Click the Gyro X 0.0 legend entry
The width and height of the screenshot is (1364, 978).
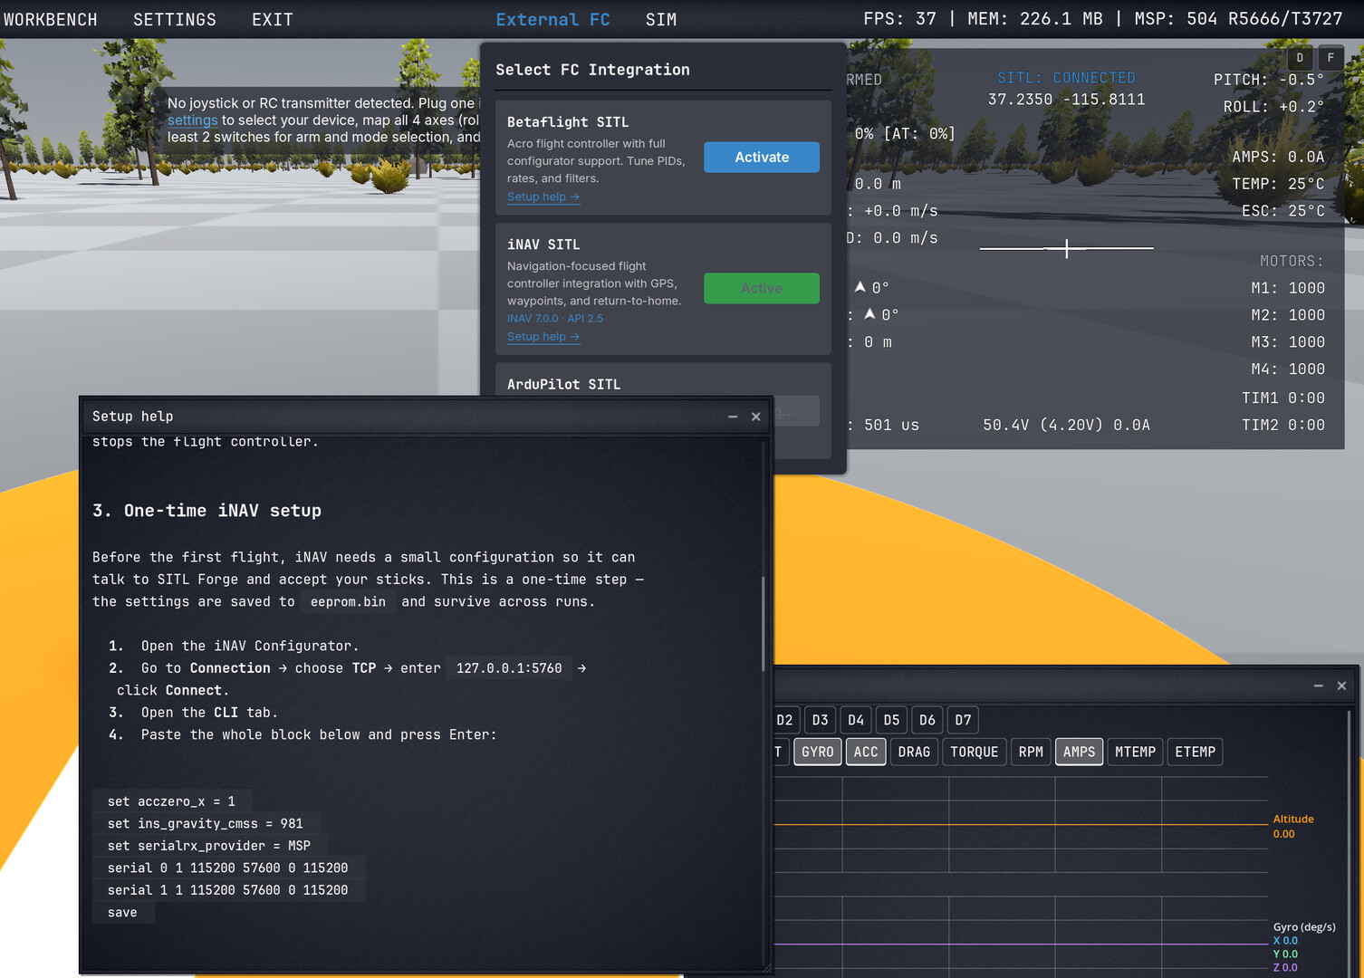coord(1285,941)
